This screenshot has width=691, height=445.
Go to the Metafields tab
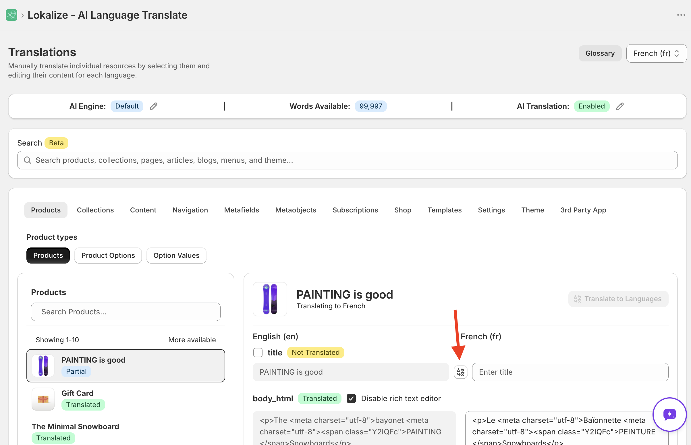click(x=242, y=210)
